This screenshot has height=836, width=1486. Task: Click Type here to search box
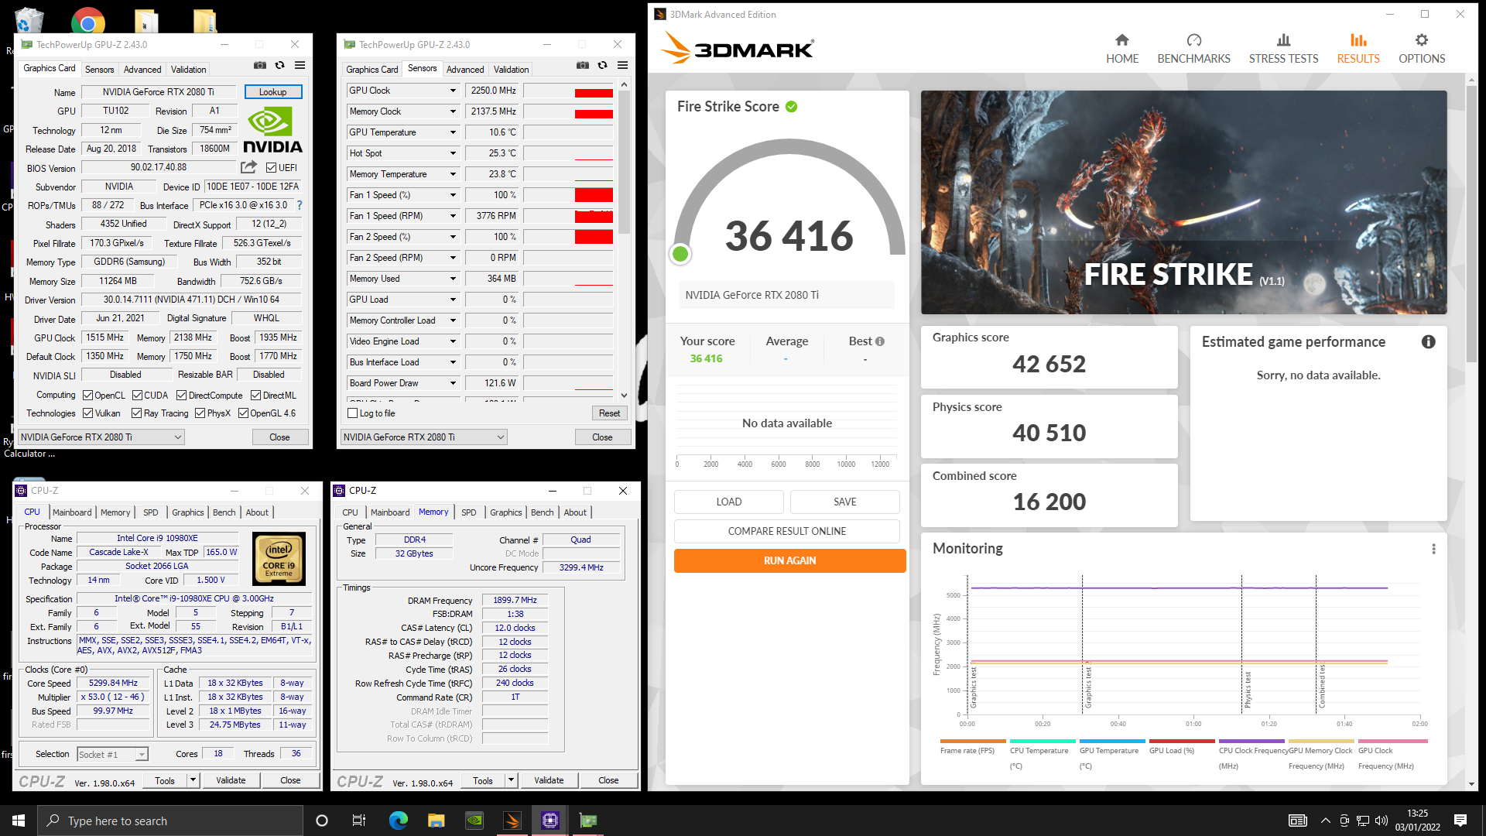pyautogui.click(x=170, y=821)
